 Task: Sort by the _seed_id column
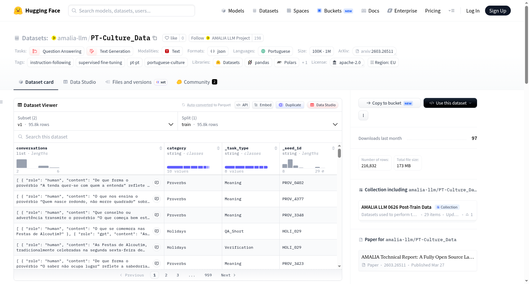click(x=333, y=148)
